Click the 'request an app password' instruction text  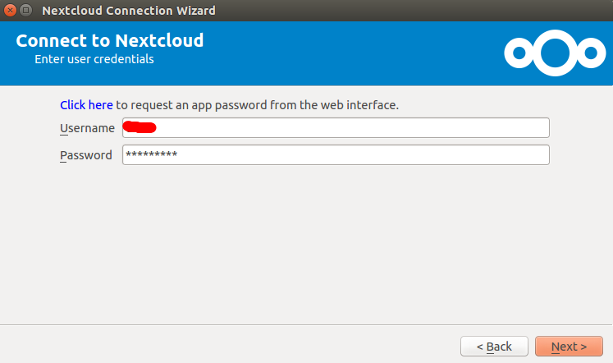click(257, 105)
